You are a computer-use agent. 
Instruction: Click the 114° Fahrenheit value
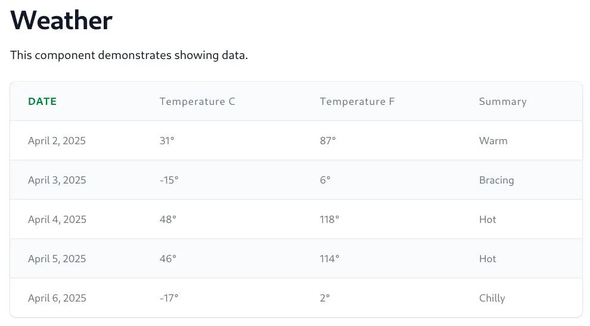[x=330, y=259]
